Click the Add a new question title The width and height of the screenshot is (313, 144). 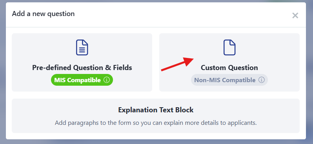43,14
